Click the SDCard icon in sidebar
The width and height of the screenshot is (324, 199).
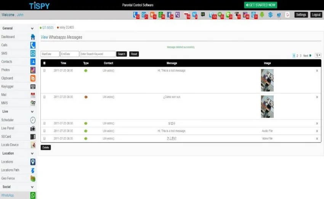coord(33,136)
